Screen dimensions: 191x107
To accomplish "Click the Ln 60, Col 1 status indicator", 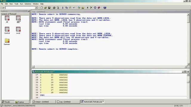I will 178,106.
